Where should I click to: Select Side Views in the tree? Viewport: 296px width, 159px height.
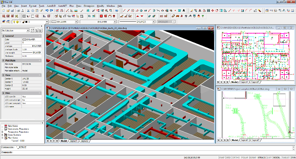(13, 126)
